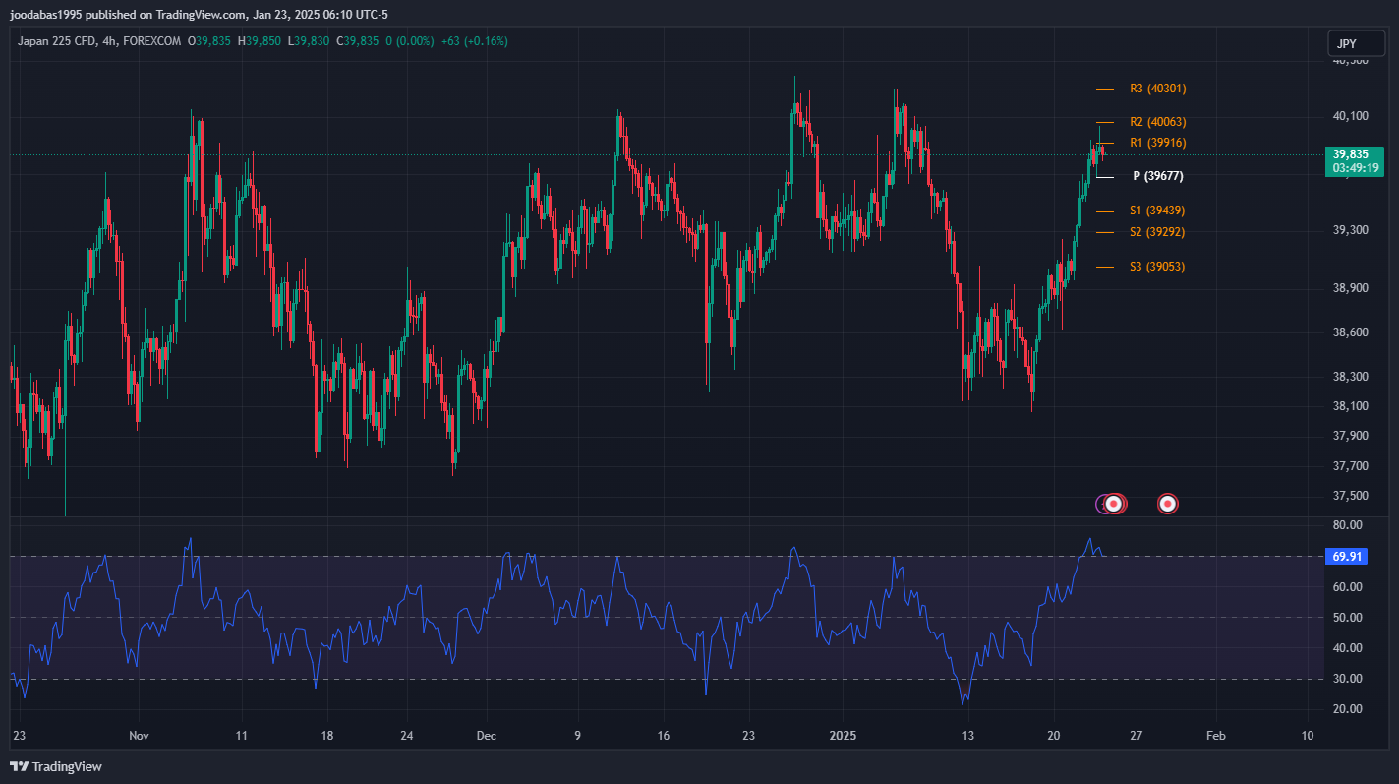Click the 38,100 price axis label
1399x784 pixels.
pyautogui.click(x=1350, y=406)
